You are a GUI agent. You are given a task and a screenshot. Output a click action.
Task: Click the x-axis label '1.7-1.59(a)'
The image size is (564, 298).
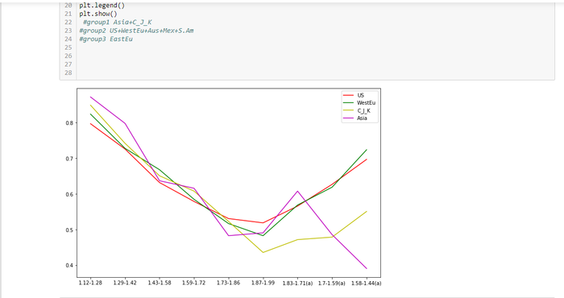[332, 284]
